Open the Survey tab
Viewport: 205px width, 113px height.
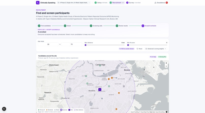pos(133,3)
